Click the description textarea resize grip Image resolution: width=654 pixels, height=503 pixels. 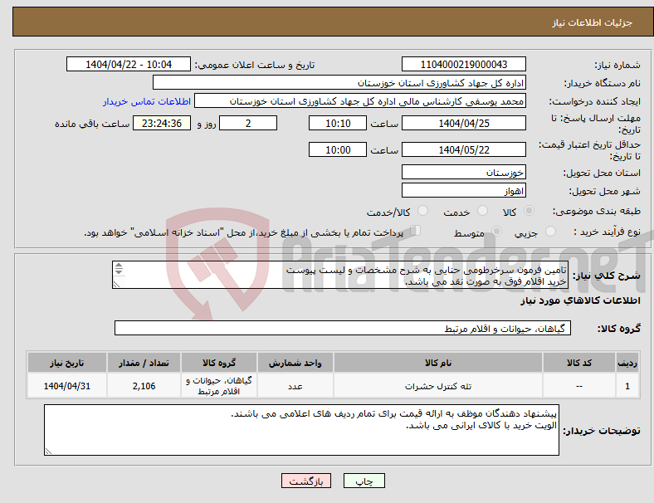tap(116, 285)
